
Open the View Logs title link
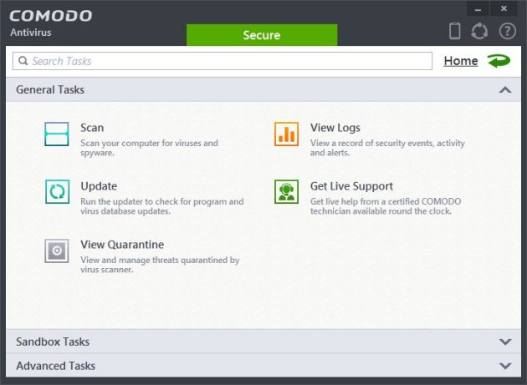pyautogui.click(x=335, y=128)
